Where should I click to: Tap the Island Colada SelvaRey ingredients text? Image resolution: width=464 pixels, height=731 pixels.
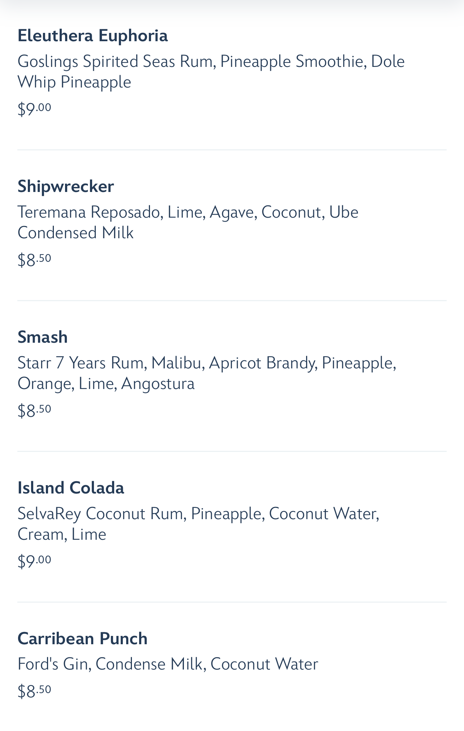(x=198, y=524)
